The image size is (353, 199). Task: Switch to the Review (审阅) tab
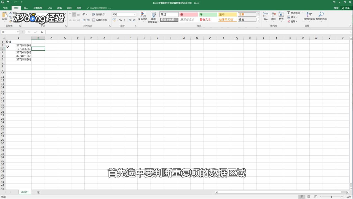(x=69, y=8)
